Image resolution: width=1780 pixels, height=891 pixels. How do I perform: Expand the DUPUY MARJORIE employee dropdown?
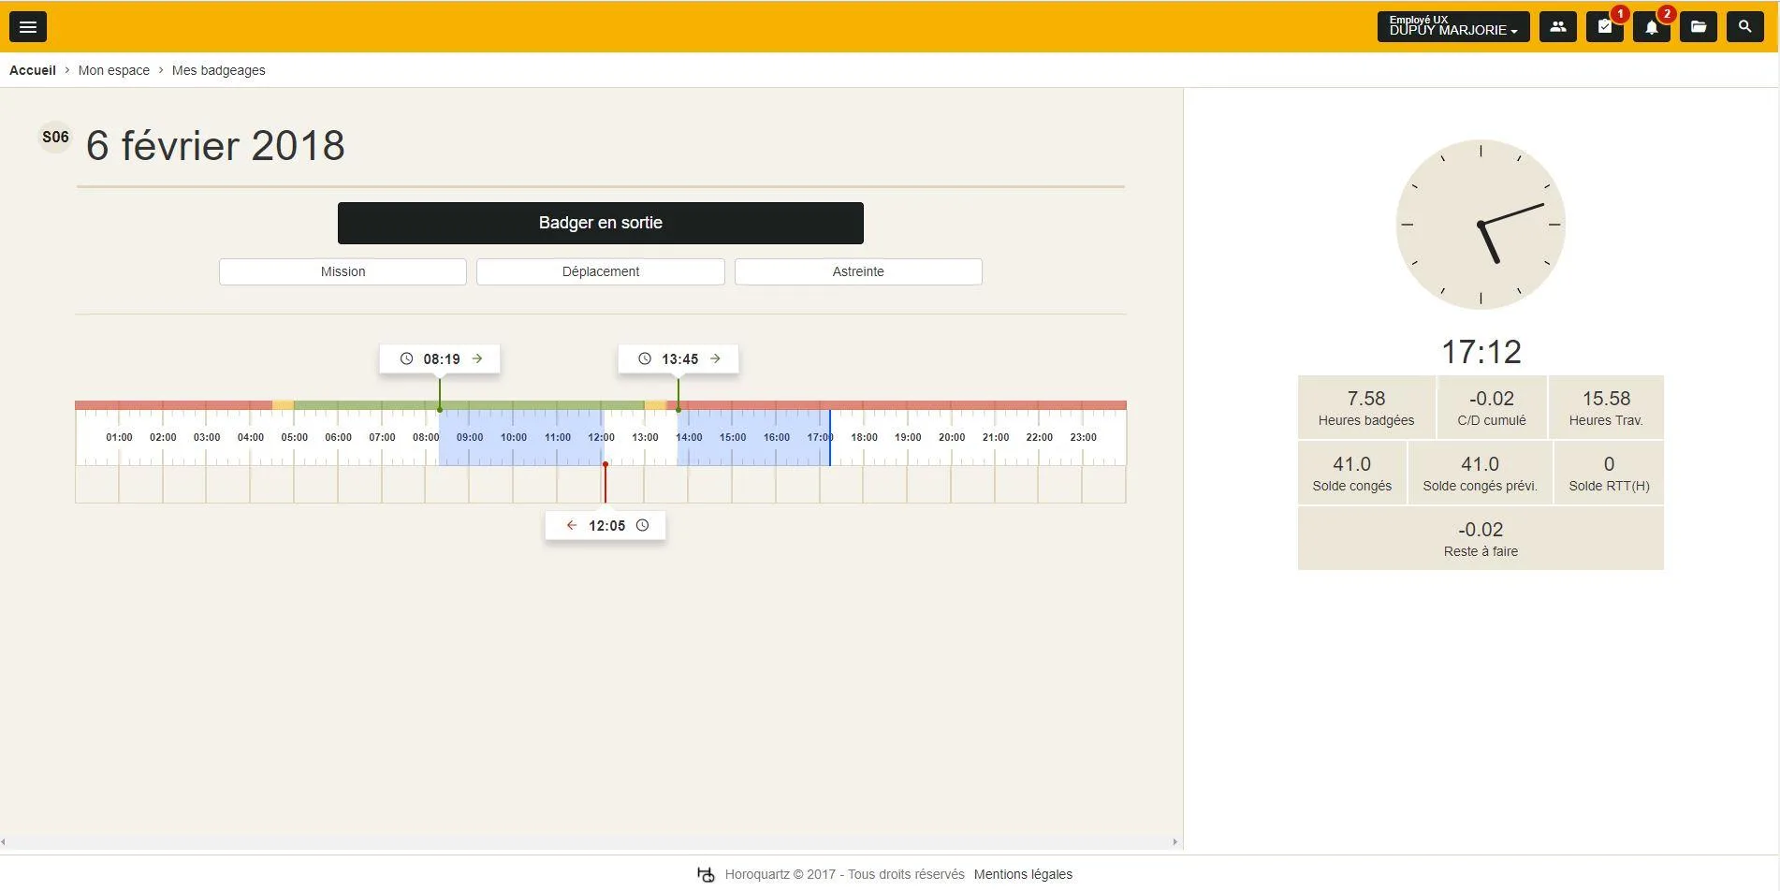[x=1453, y=27]
